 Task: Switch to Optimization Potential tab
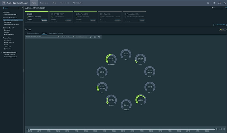56,33
